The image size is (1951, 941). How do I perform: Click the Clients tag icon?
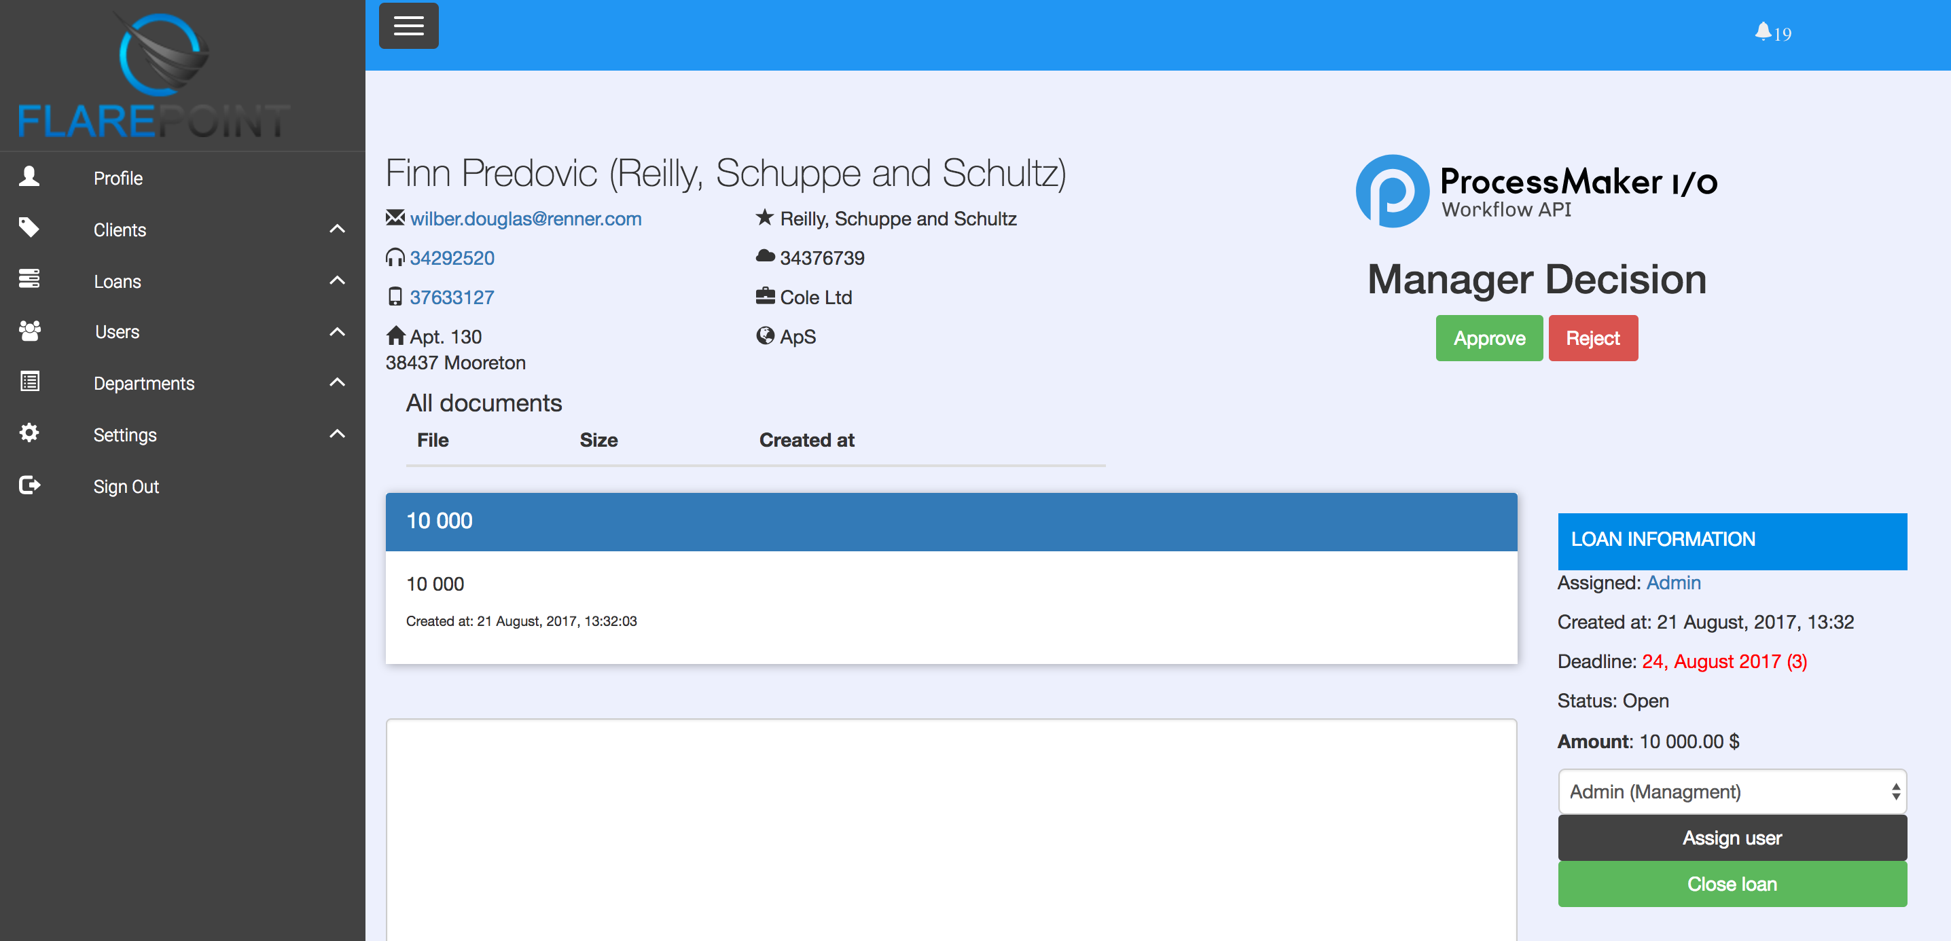pos(29,227)
